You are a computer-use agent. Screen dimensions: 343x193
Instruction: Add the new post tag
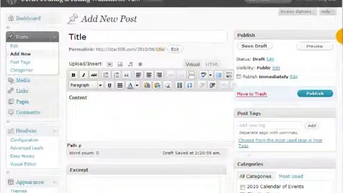pyautogui.click(x=312, y=125)
